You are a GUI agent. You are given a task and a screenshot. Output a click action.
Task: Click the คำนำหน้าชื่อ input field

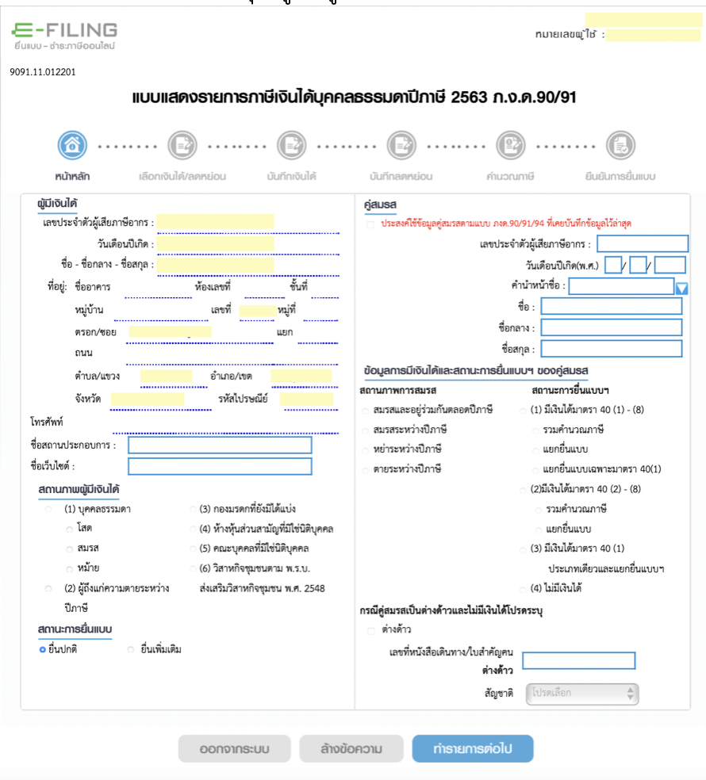(621, 286)
